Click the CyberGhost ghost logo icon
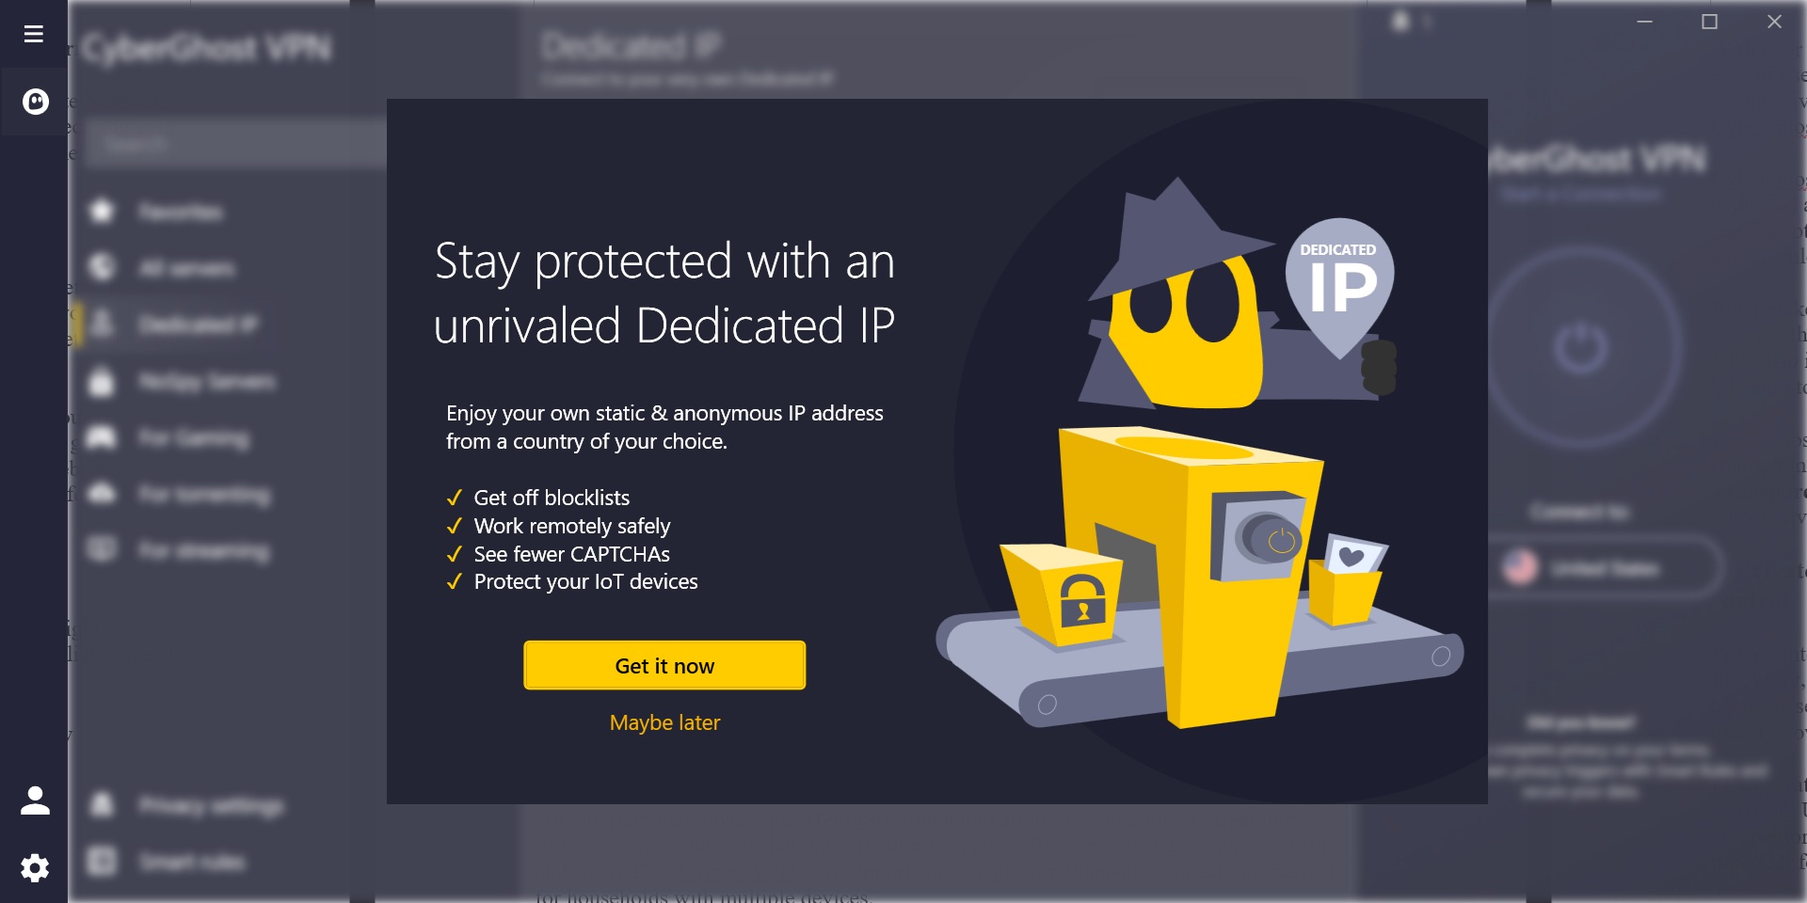Image resolution: width=1807 pixels, height=903 pixels. (35, 101)
